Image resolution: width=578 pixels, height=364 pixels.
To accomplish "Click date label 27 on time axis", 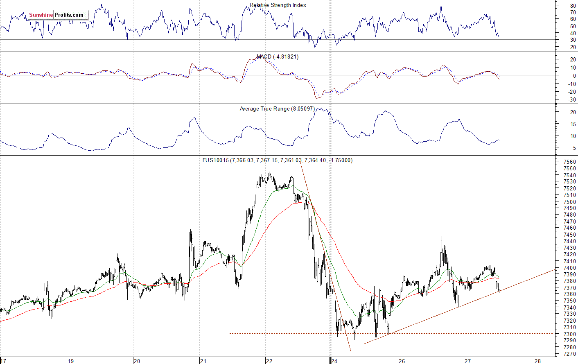I will point(467,361).
